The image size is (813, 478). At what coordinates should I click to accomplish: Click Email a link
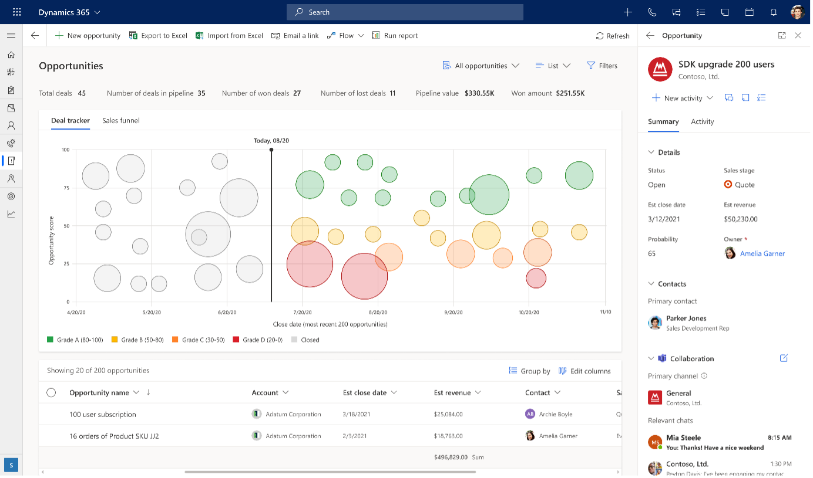pos(295,35)
